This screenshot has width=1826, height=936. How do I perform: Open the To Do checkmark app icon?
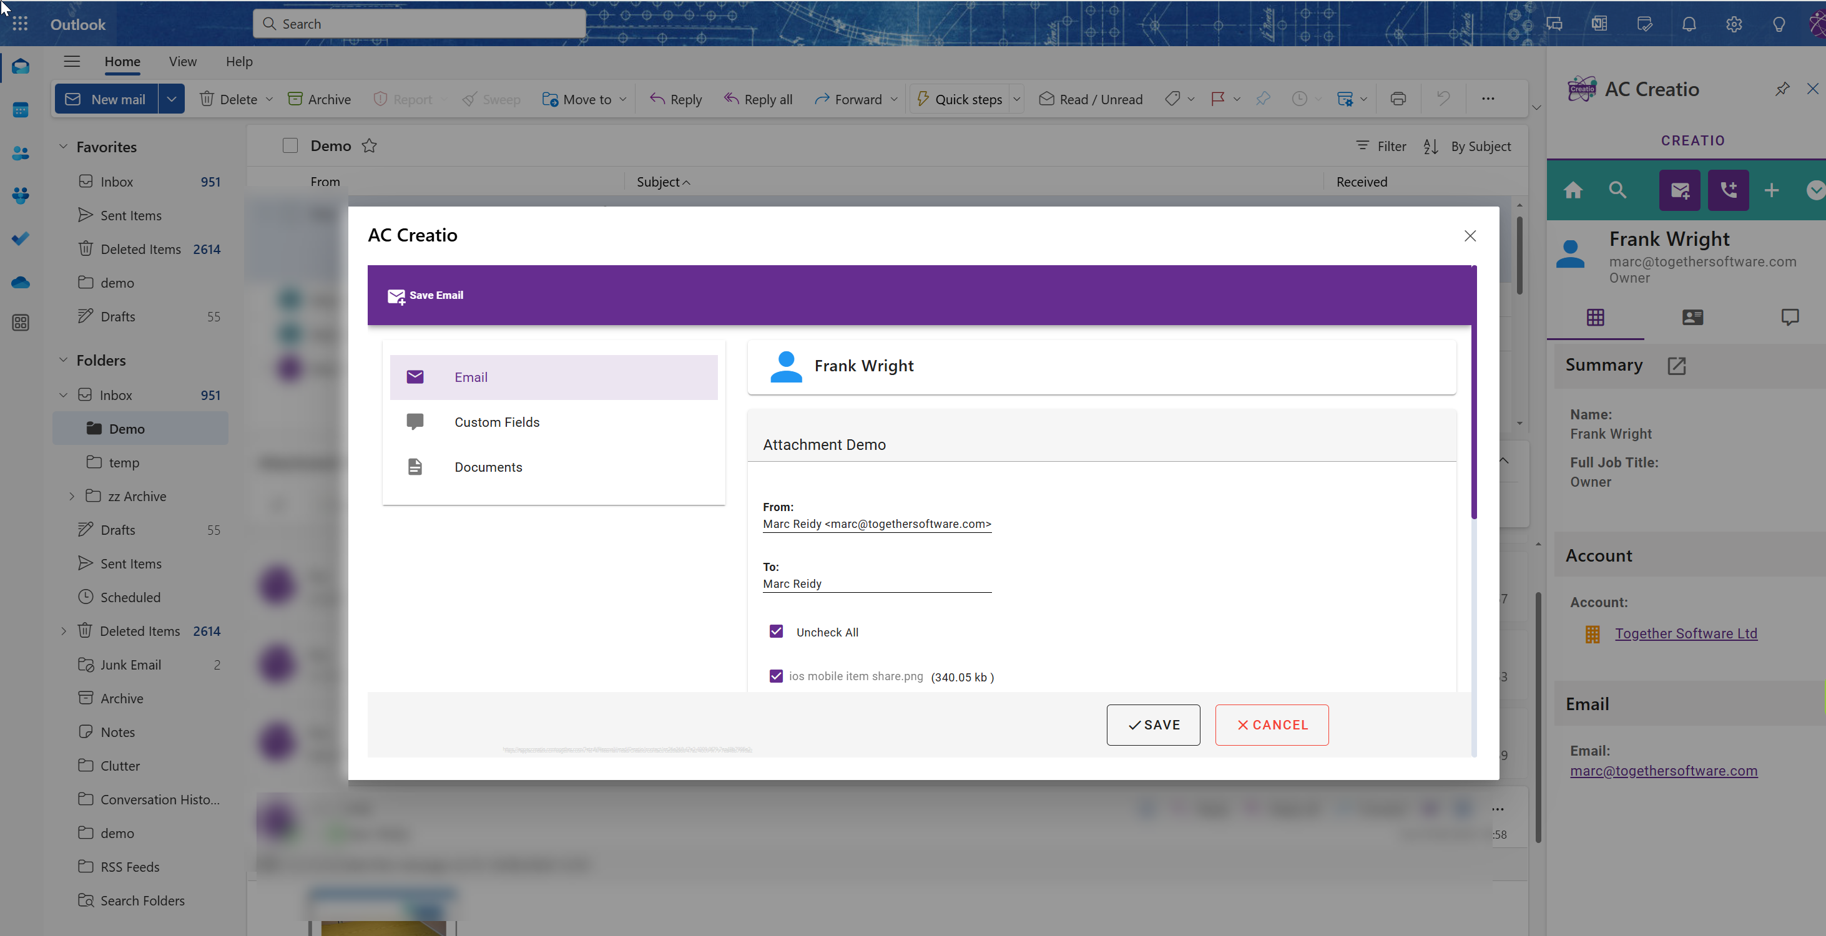pyautogui.click(x=21, y=239)
